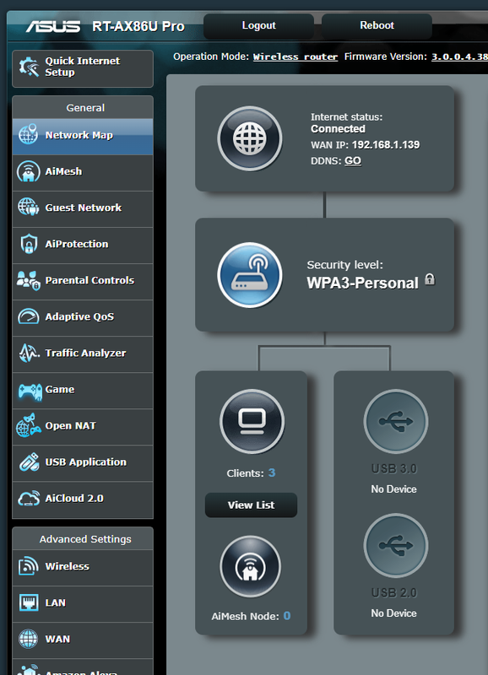The image size is (488, 675).
Task: Click the Adaptive QoS gauge icon
Action: (29, 316)
